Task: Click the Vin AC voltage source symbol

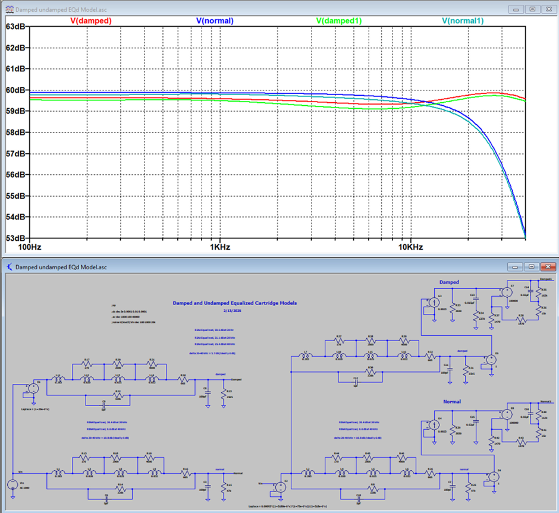Action: tap(12, 484)
